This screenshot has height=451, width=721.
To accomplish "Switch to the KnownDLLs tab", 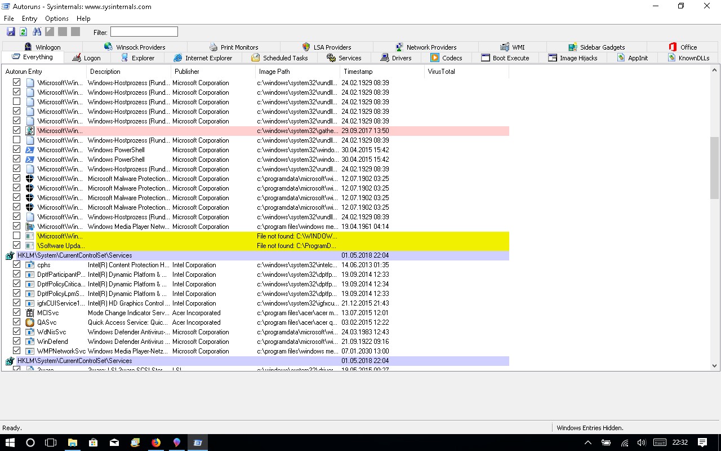I will click(x=688, y=58).
